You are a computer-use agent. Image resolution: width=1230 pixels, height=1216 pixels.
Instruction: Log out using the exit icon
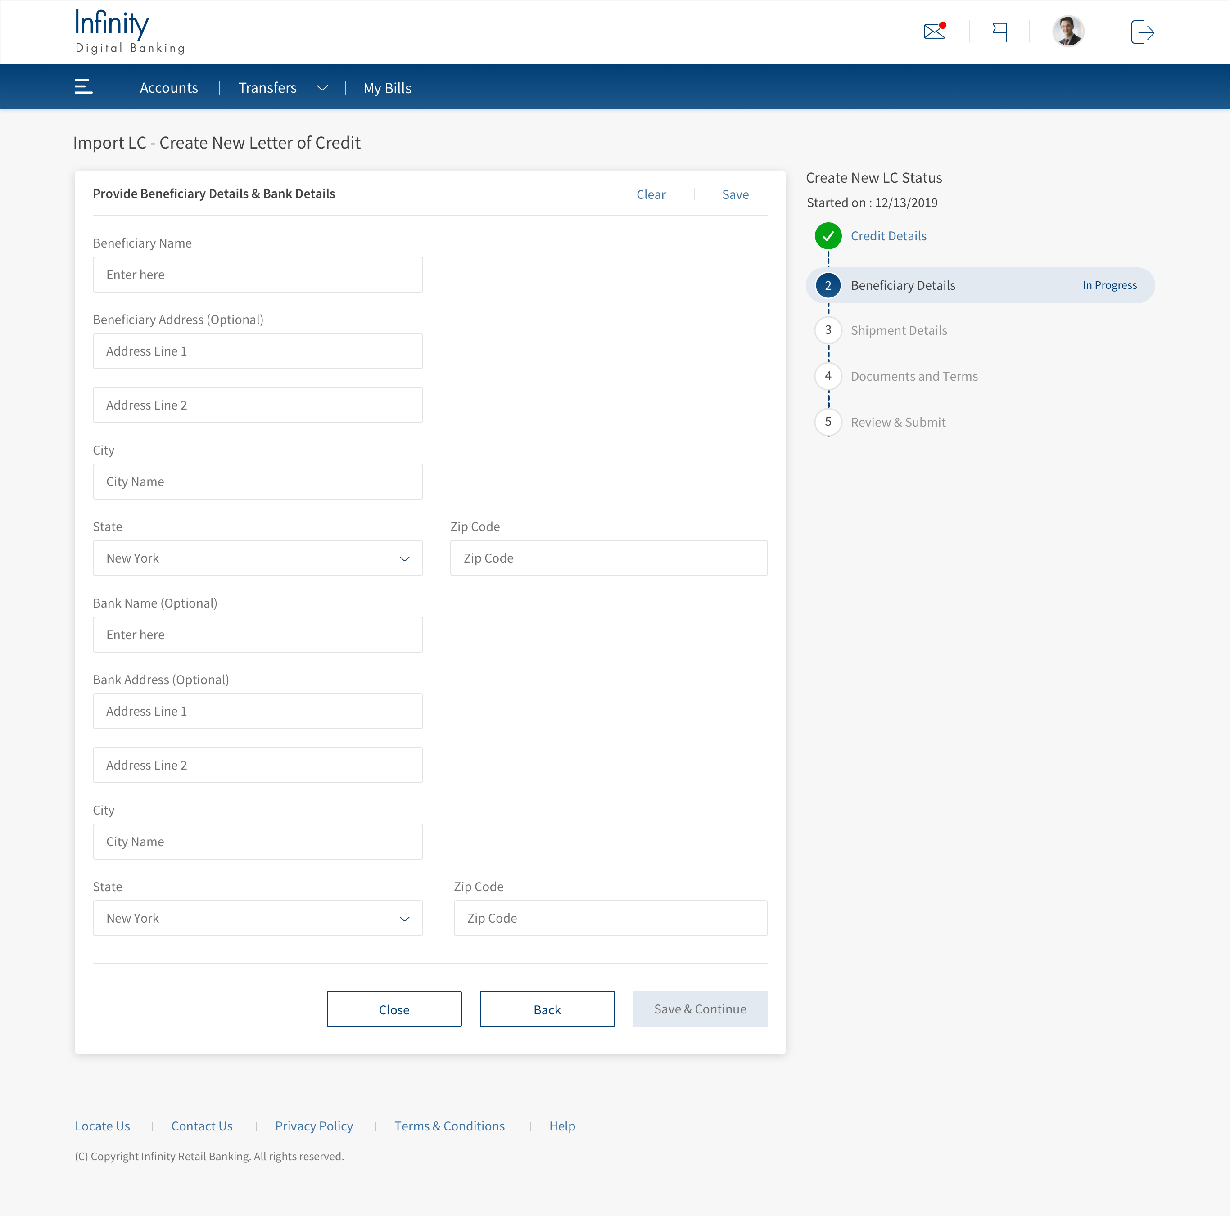(1142, 32)
